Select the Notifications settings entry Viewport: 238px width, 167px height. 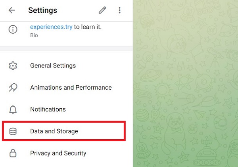48,109
